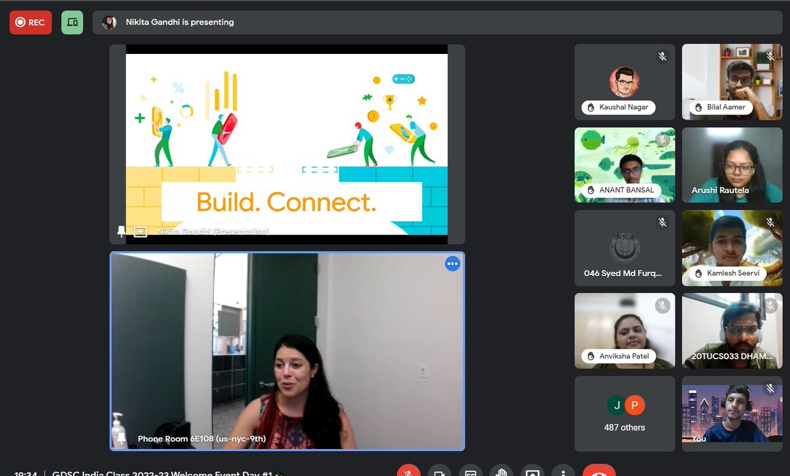Click Bilal Aamer's raised-hand name chip
Screen dimensions: 790x476
(x=720, y=107)
